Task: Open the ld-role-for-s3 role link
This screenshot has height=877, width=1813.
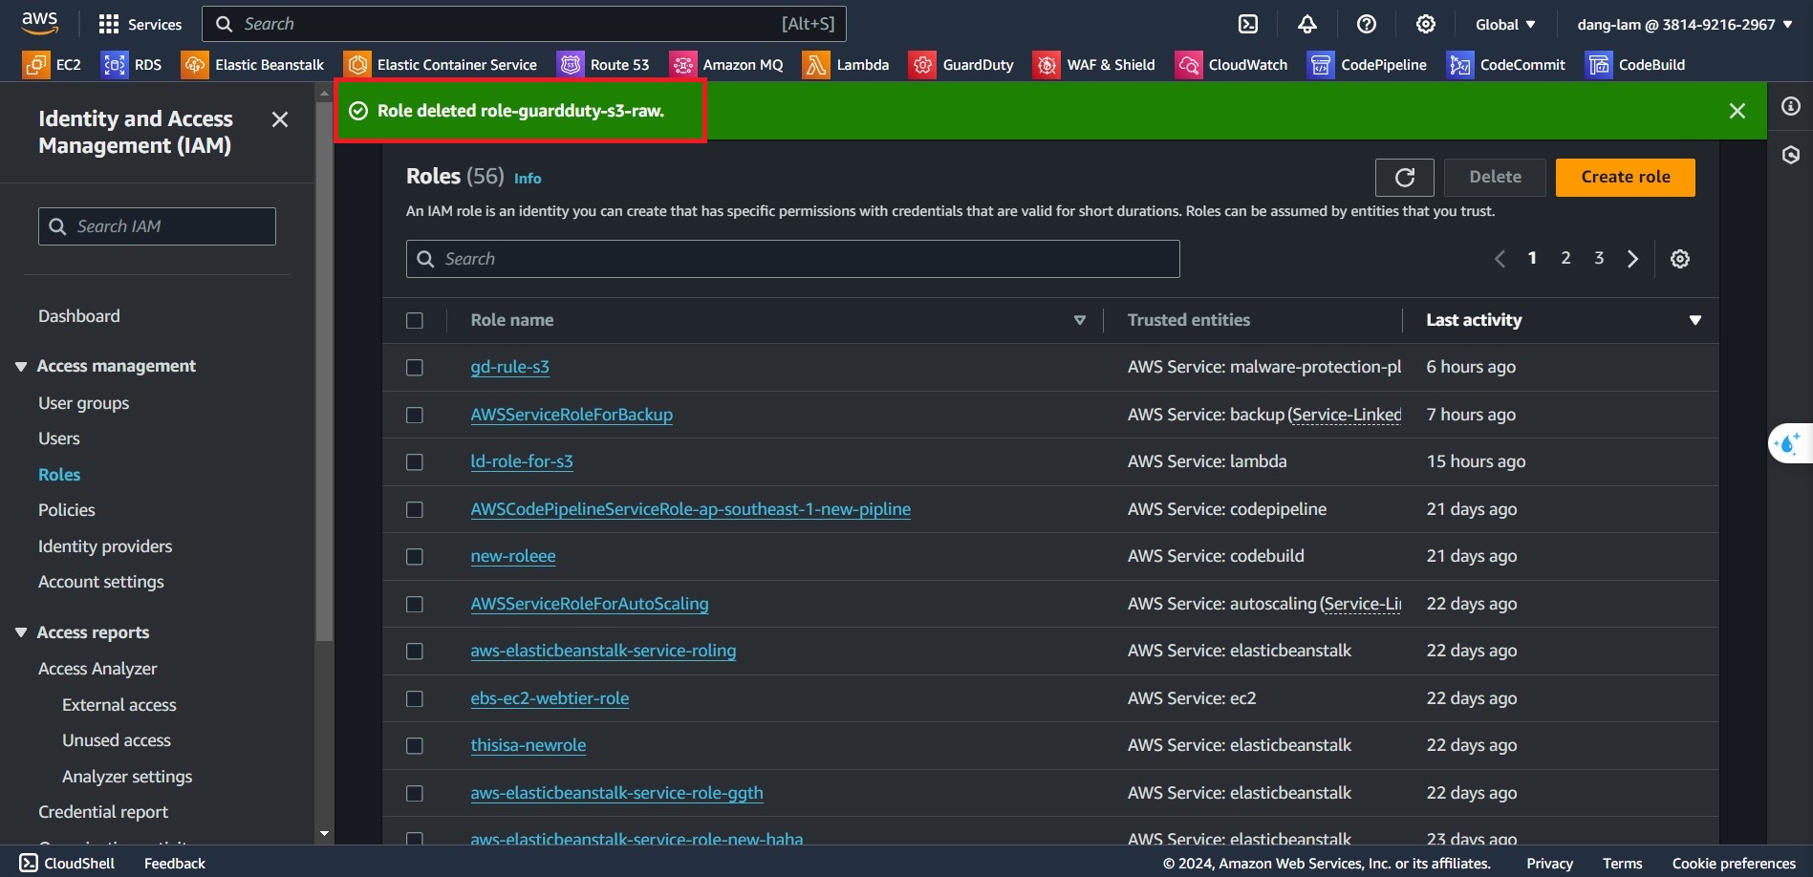Action: [522, 461]
